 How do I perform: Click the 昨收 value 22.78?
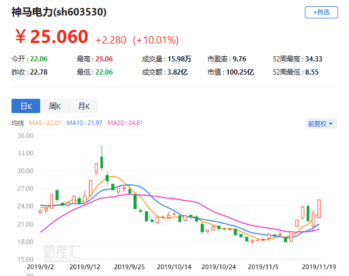(38, 72)
